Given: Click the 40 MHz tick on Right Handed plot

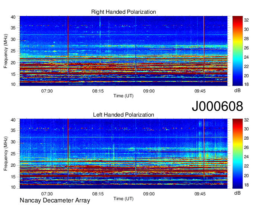Looking at the screenshot, I should tap(13, 17).
